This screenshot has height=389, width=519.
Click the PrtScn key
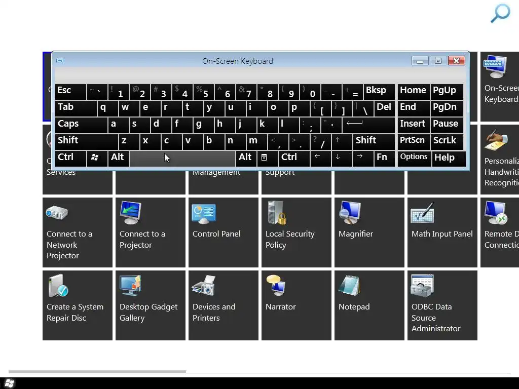click(x=414, y=142)
